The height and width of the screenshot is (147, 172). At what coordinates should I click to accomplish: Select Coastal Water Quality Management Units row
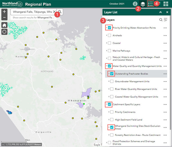(136, 97)
